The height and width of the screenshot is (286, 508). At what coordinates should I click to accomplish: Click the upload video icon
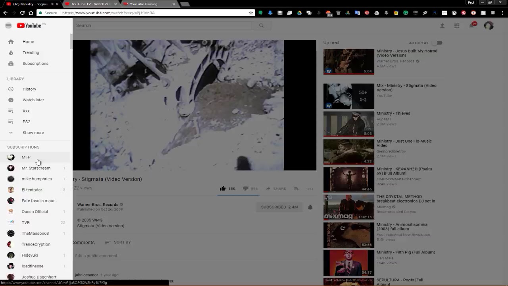(x=442, y=25)
